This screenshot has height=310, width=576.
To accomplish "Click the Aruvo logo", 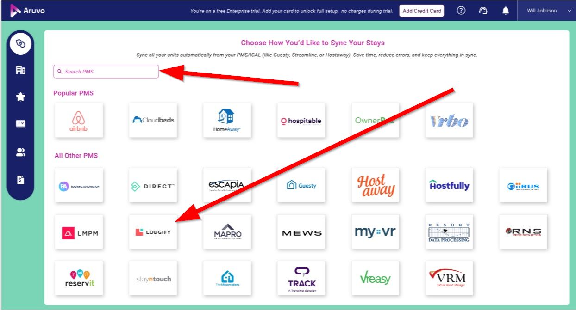I will (x=28, y=11).
